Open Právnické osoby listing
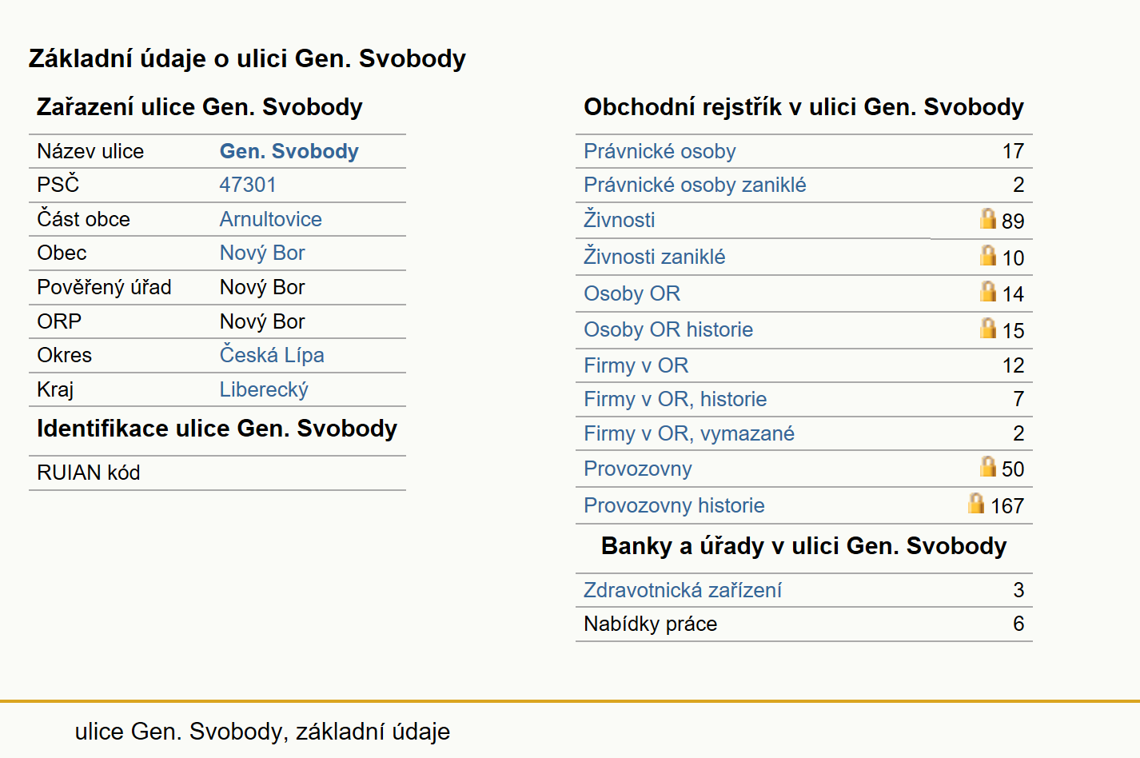Screen dimensions: 1140x758 (x=660, y=151)
